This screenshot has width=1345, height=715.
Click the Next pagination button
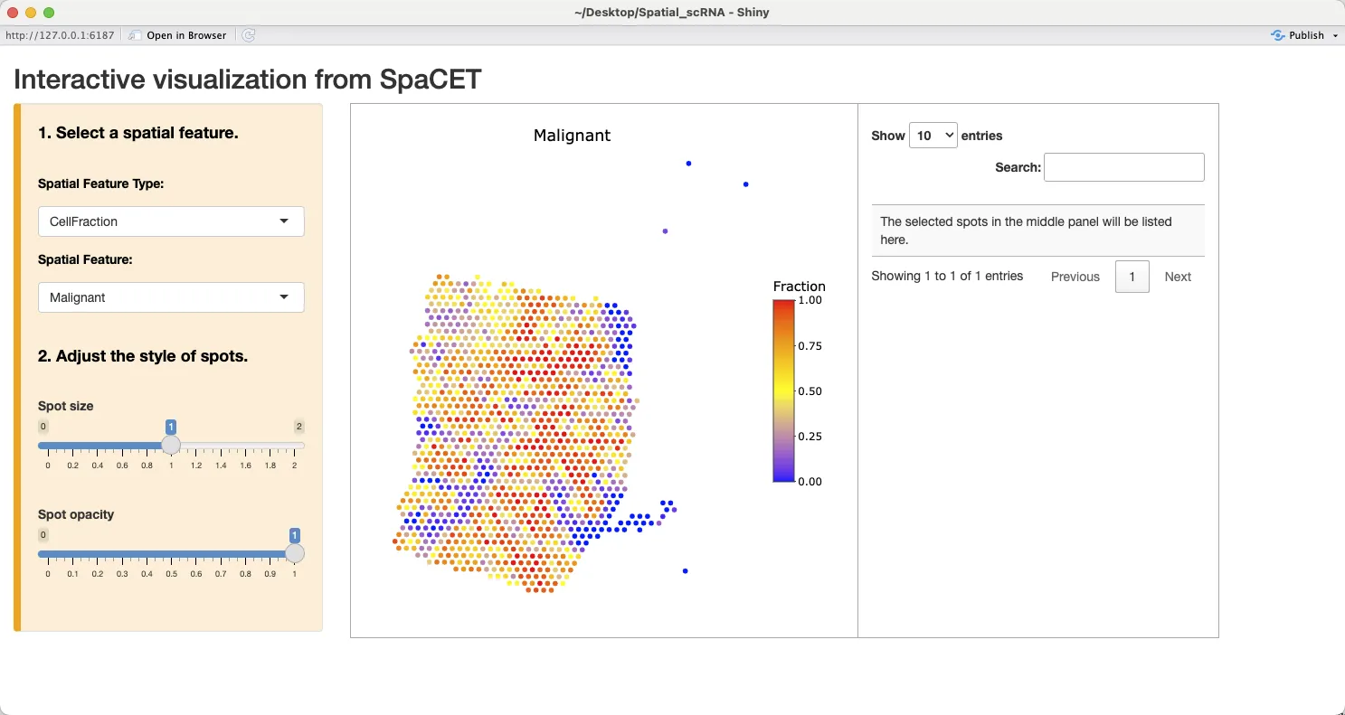click(x=1178, y=277)
